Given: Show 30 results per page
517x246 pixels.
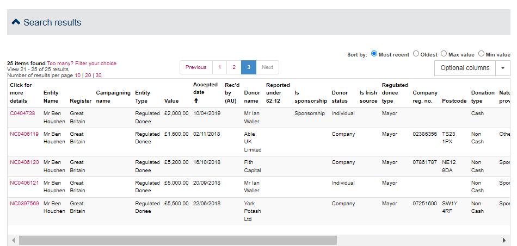Looking at the screenshot, I should tap(99, 75).
